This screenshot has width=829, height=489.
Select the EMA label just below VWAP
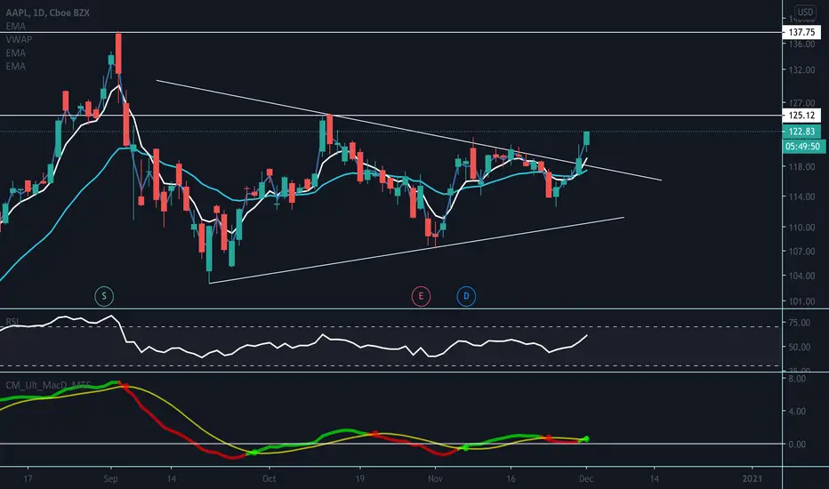pos(15,52)
